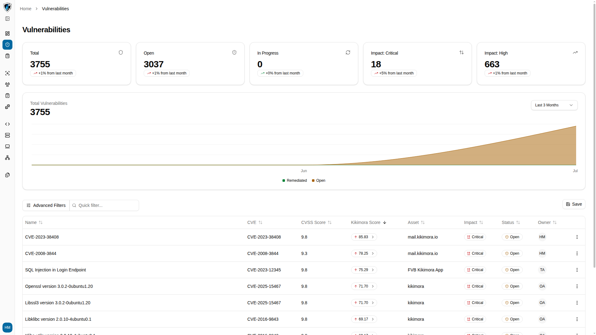Open the clipboard checkmark sidebar icon
This screenshot has width=596, height=335.
7,96
